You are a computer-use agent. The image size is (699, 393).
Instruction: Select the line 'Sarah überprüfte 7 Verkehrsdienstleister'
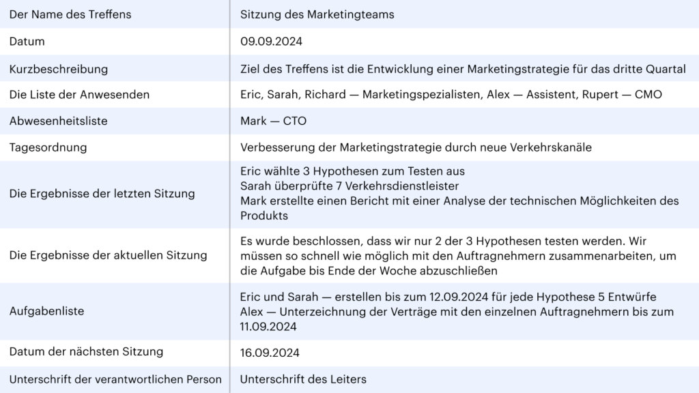tap(349, 186)
